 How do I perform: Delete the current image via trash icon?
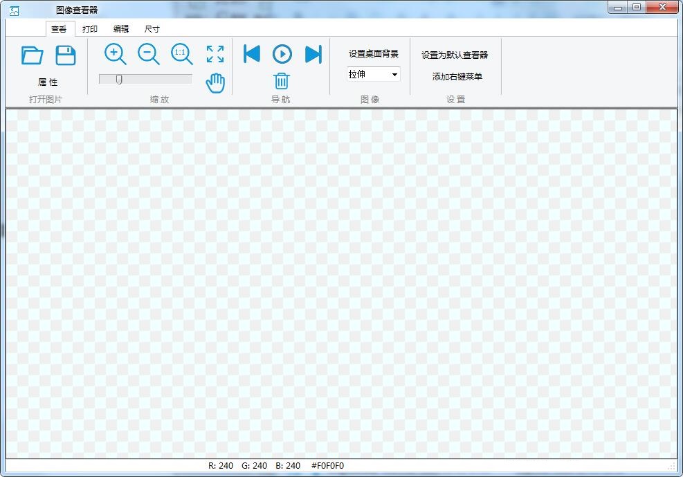click(x=282, y=81)
